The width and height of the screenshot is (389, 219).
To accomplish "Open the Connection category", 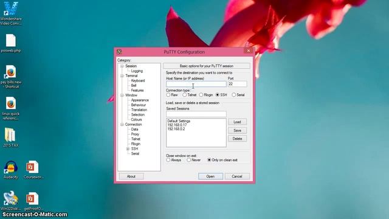I will click(x=133, y=124).
